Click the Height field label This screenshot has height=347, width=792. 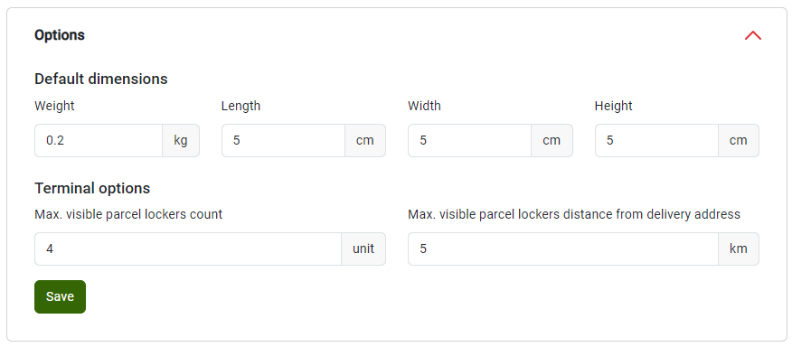pos(614,106)
